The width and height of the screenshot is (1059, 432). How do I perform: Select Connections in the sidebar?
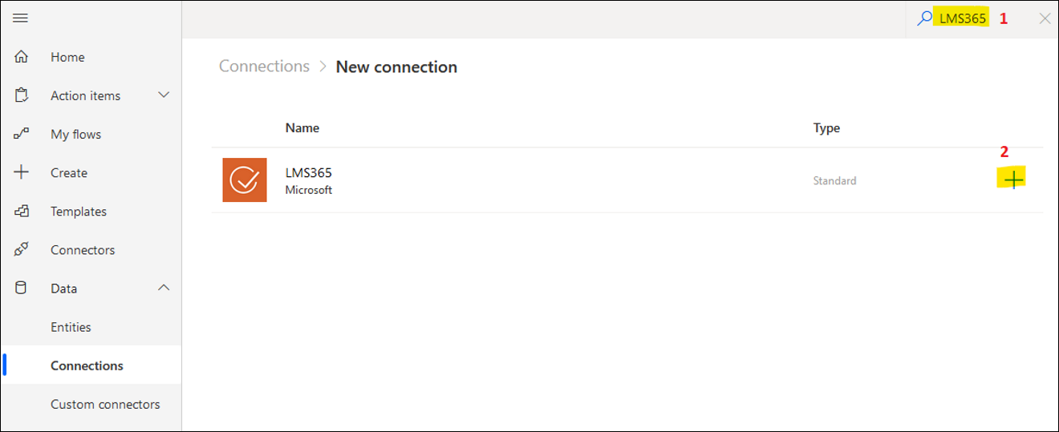(x=87, y=365)
